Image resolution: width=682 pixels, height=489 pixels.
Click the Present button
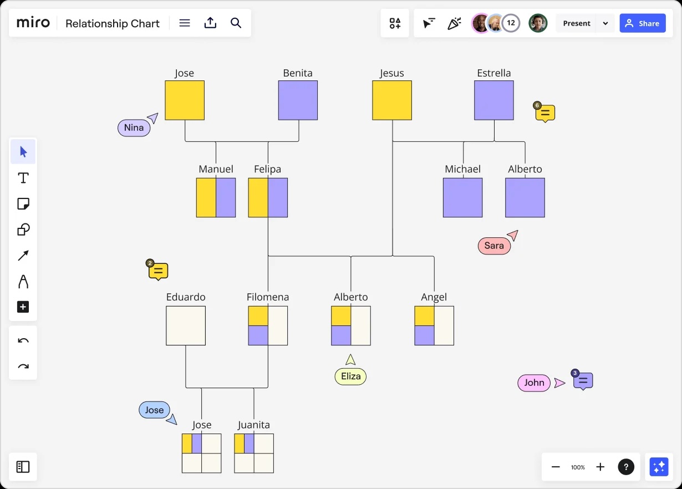[576, 23]
